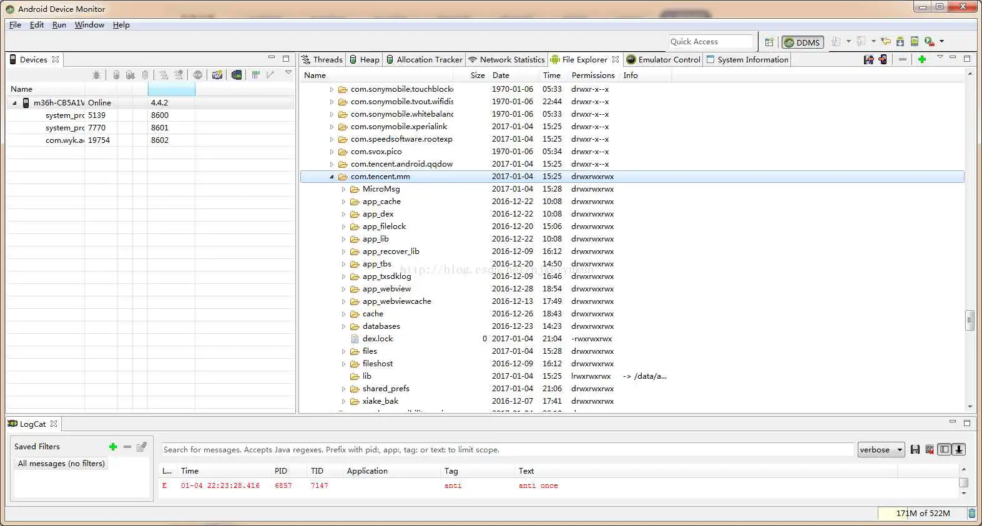
Task: Click the LogCat search messages field
Action: pos(508,450)
